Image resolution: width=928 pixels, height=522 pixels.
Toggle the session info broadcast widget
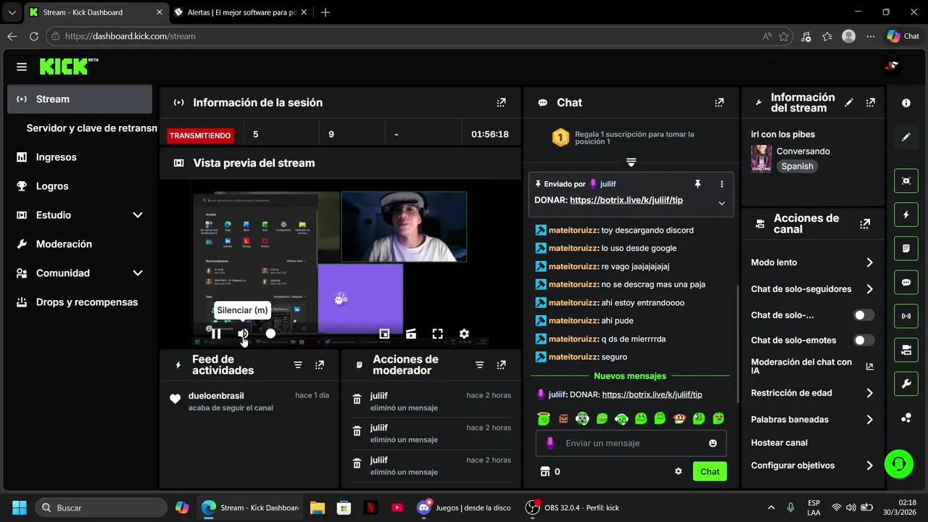[x=906, y=316]
